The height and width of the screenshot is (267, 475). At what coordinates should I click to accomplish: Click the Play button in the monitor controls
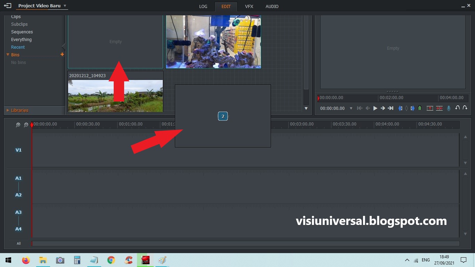pos(375,108)
